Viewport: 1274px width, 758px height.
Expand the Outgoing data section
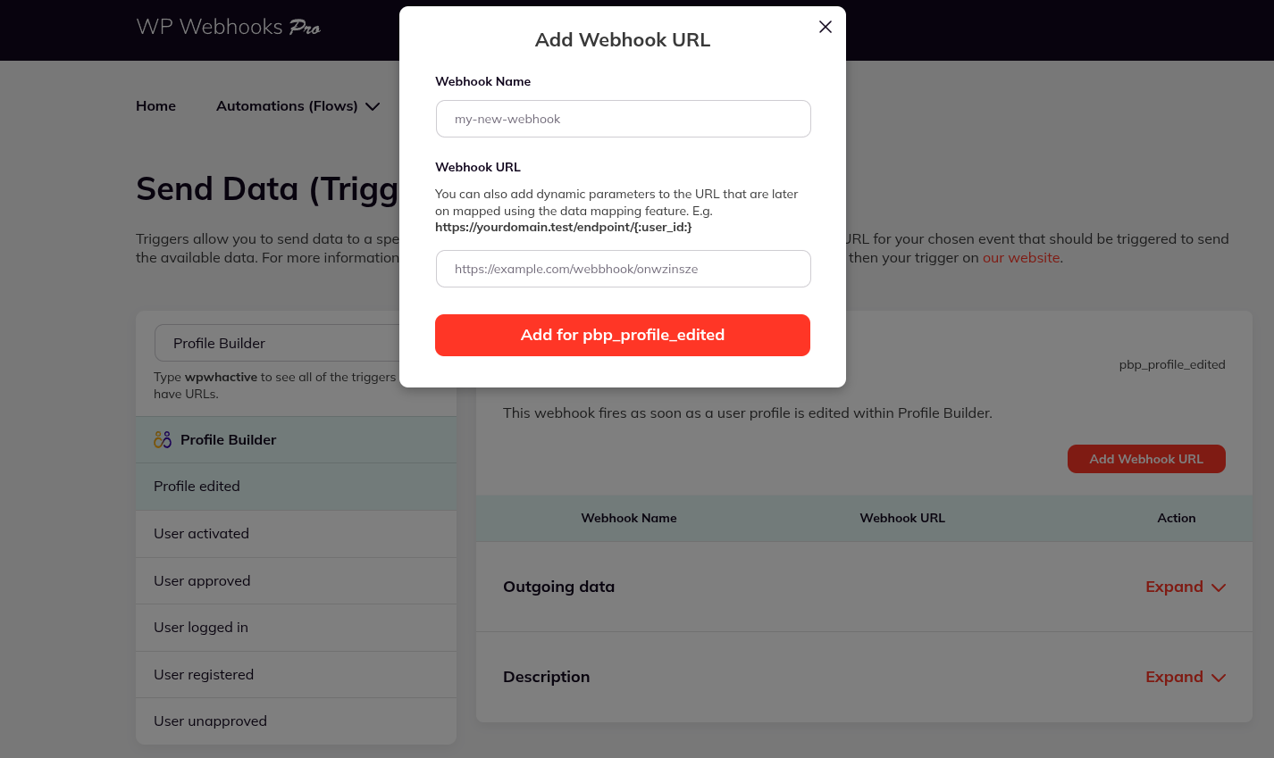point(1185,587)
